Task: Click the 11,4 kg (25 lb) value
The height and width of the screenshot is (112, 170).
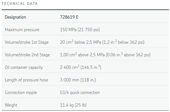Action: (x=73, y=105)
